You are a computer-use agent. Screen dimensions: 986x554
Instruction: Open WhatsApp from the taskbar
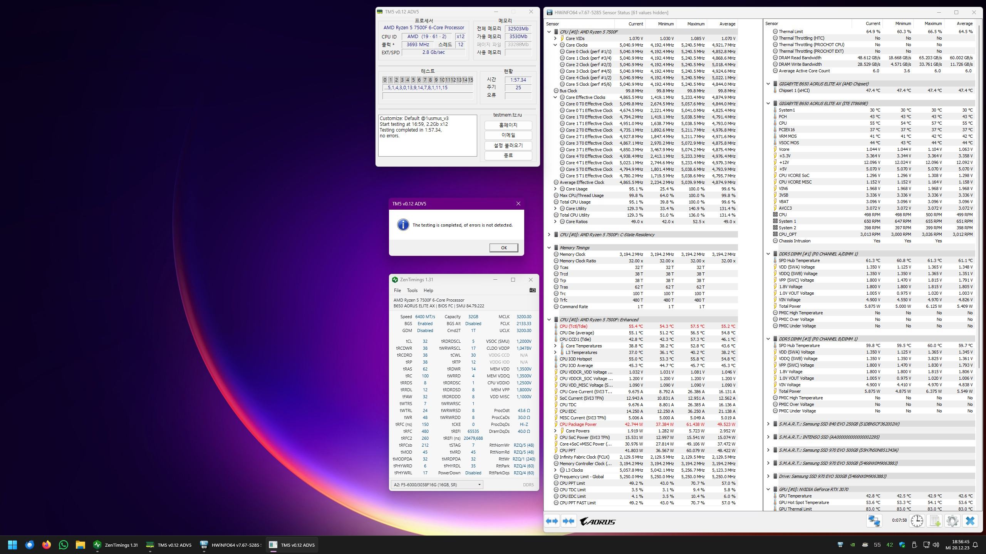click(x=64, y=545)
